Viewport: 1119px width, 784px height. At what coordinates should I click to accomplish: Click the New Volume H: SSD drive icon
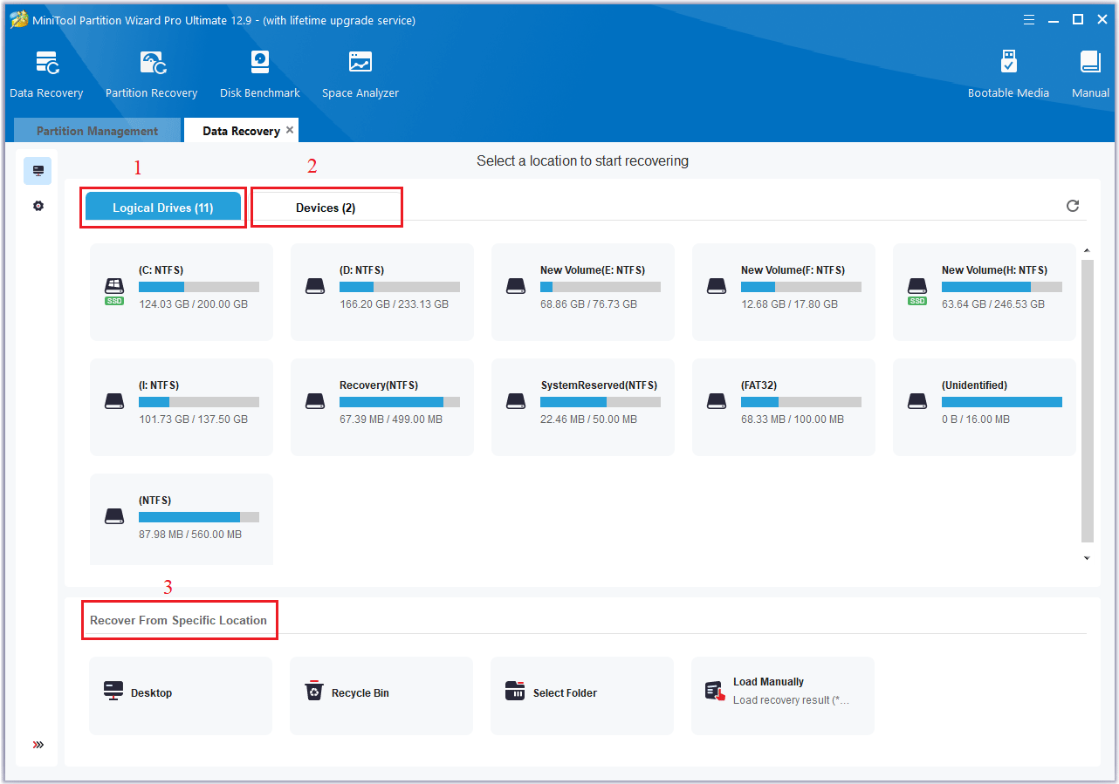[x=917, y=285]
